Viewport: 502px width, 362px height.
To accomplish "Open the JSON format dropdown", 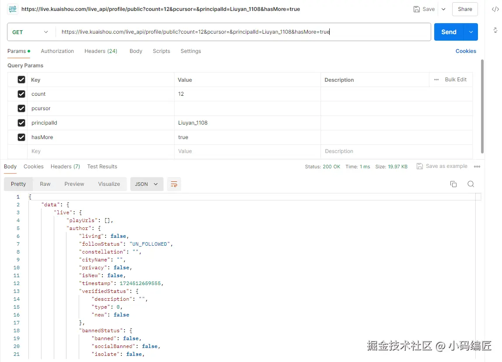I will coord(146,184).
